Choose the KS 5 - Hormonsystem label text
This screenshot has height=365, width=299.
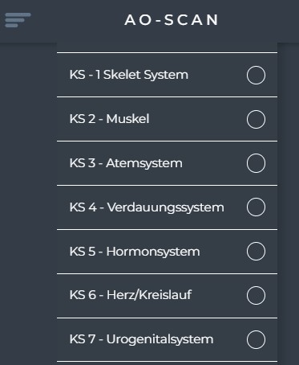click(x=135, y=252)
